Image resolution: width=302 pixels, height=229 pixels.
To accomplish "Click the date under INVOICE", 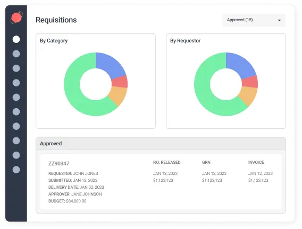I will (x=261, y=173).
